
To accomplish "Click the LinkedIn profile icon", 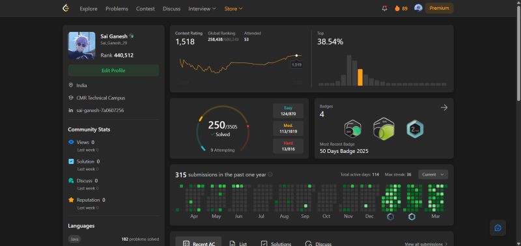I will tap(71, 110).
